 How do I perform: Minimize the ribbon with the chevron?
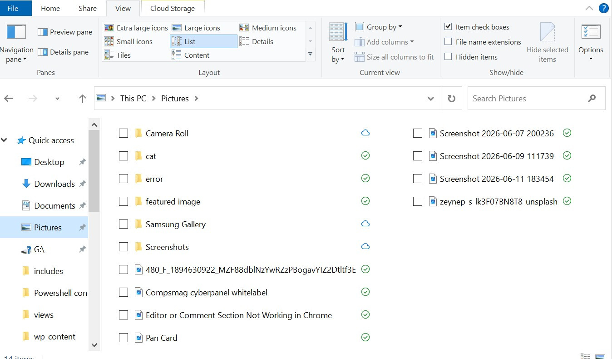[x=589, y=8]
